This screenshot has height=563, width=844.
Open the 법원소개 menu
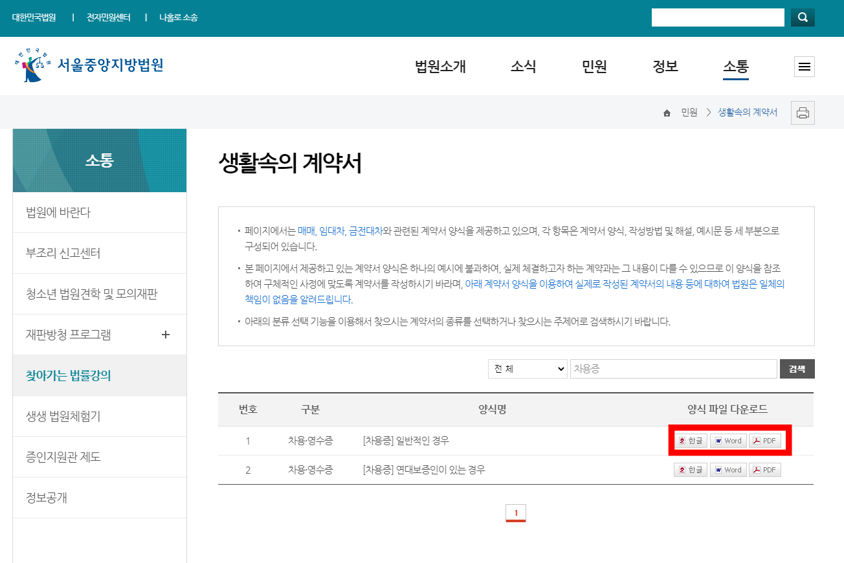coord(439,66)
